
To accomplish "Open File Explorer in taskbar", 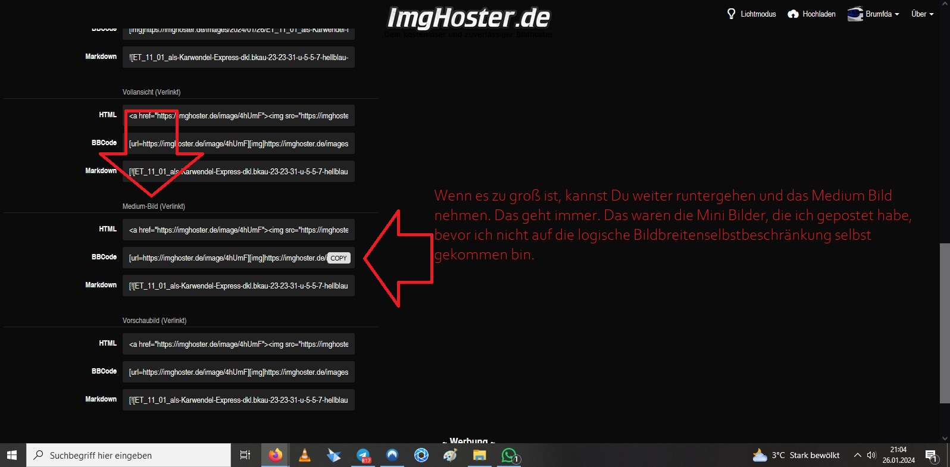I will point(480,455).
